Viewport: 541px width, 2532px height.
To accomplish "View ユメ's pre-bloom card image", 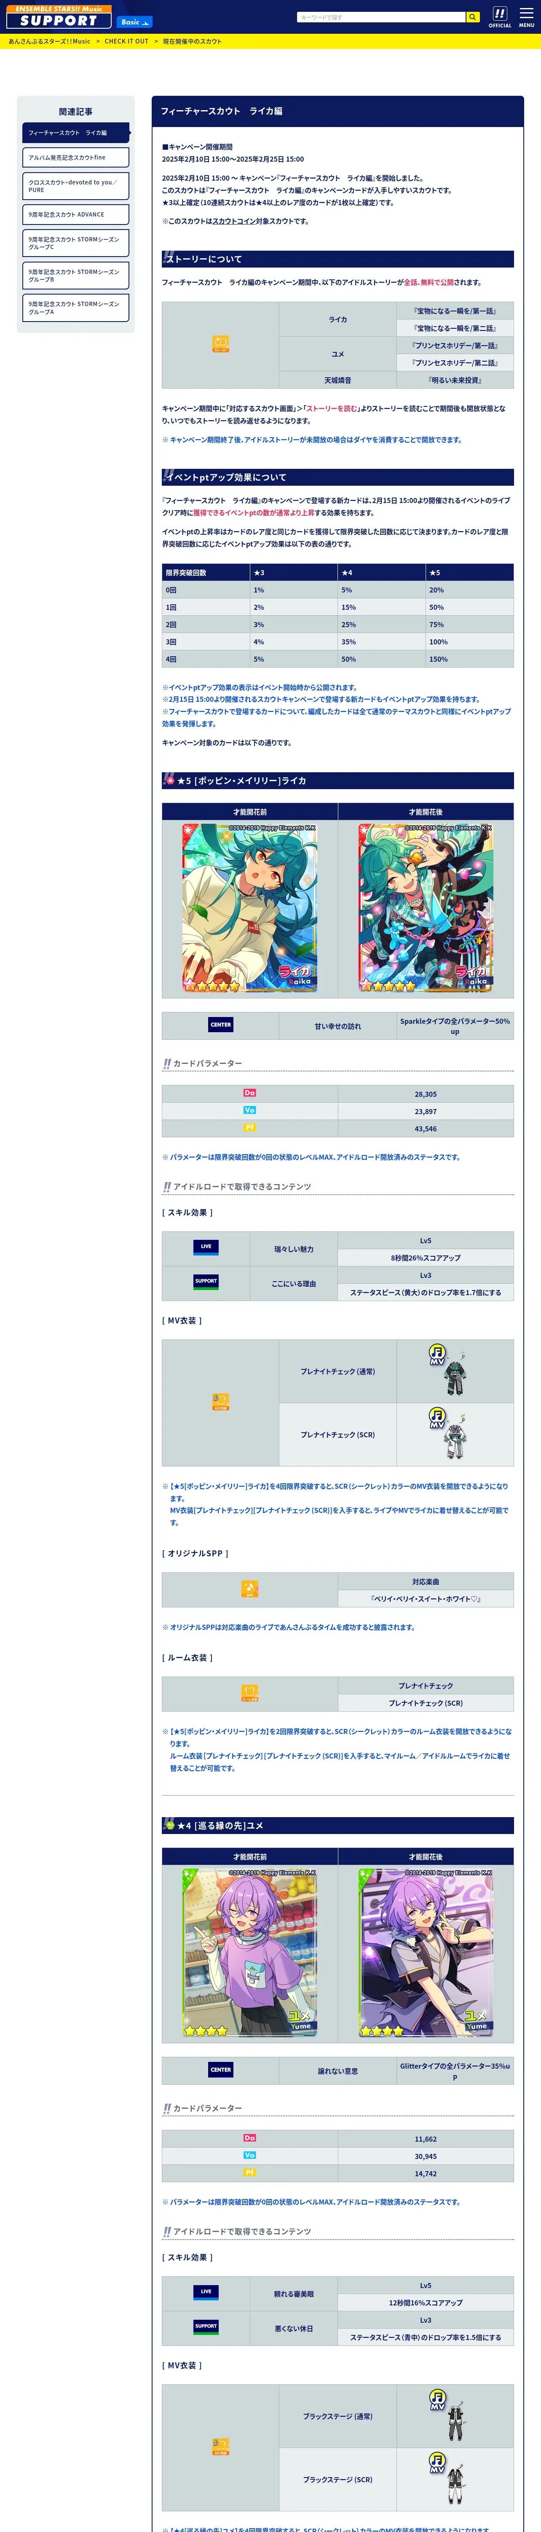I will point(249,1952).
